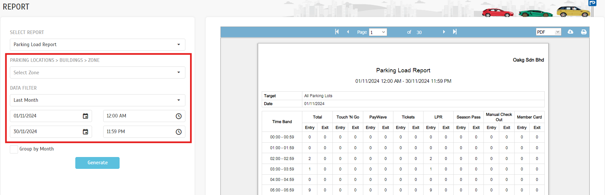The width and height of the screenshot is (605, 195).
Task: Open calendar picker for start date 01/11/2024
Action: click(x=85, y=116)
